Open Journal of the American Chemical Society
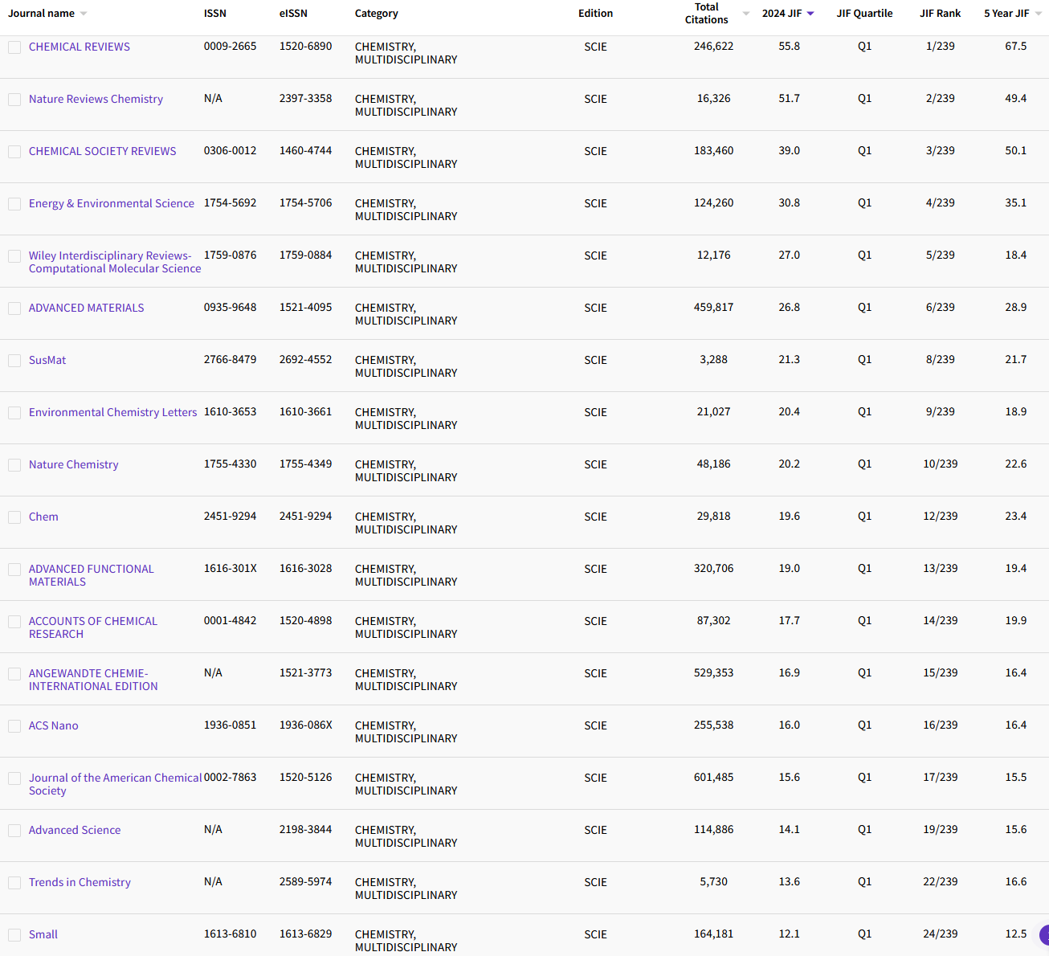1049x956 pixels. coord(116,783)
